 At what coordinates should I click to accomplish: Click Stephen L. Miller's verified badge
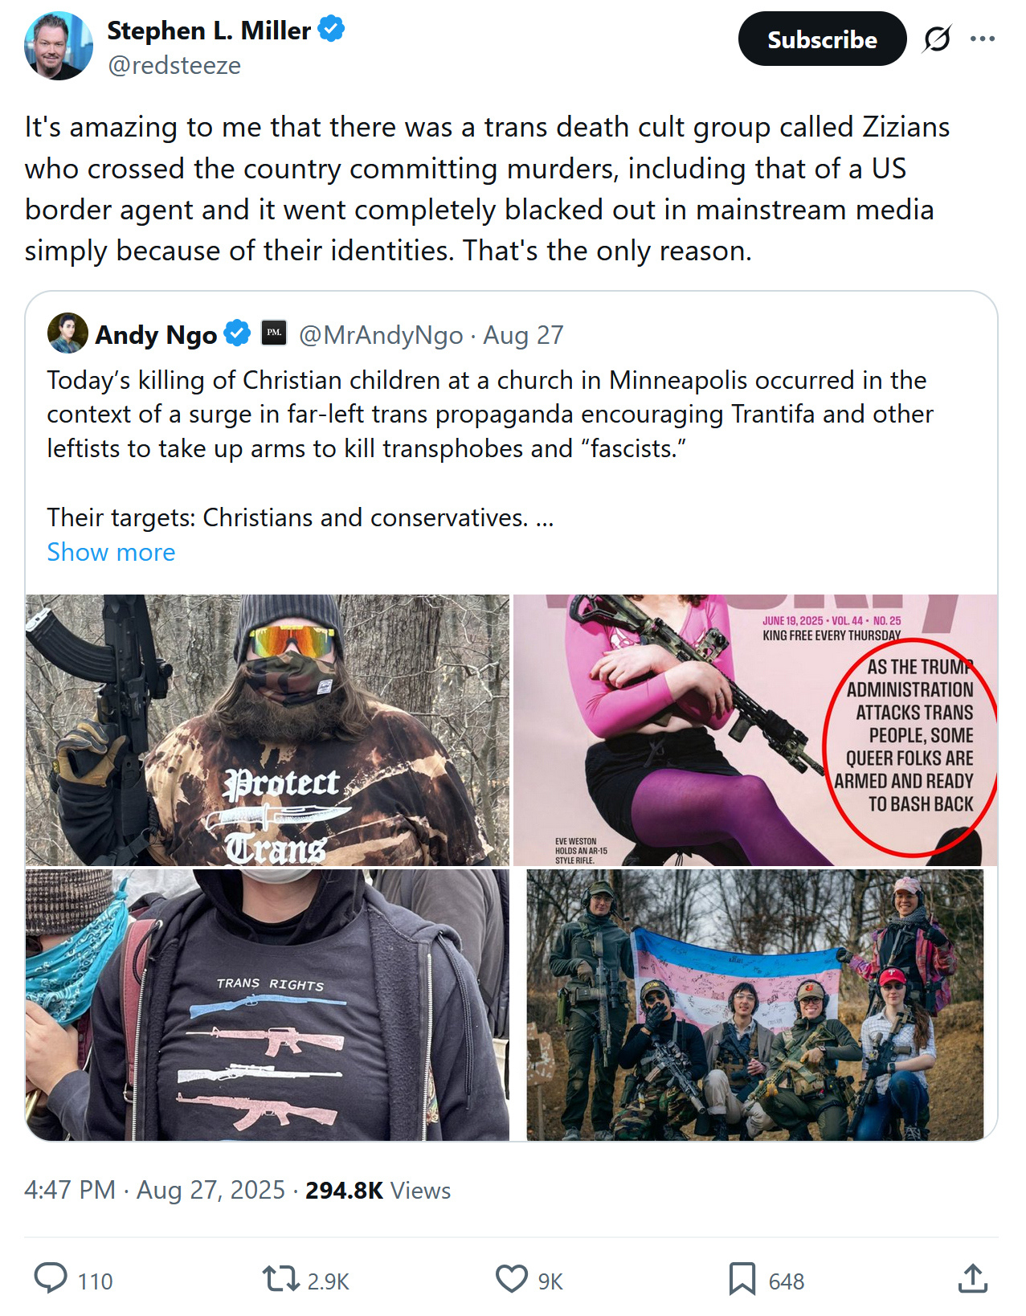pyautogui.click(x=331, y=30)
